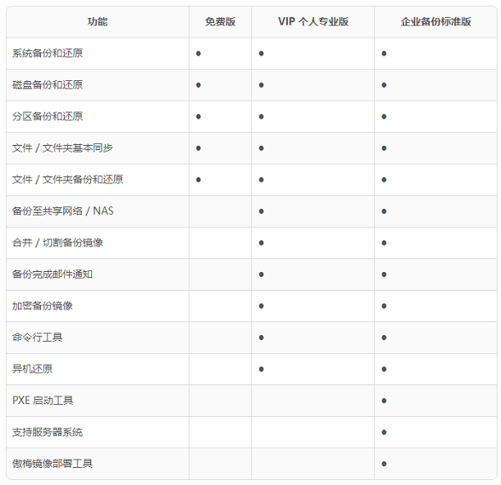This screenshot has height=485, width=501.
Task: Select the 异机还原 row label
Action: (x=32, y=369)
